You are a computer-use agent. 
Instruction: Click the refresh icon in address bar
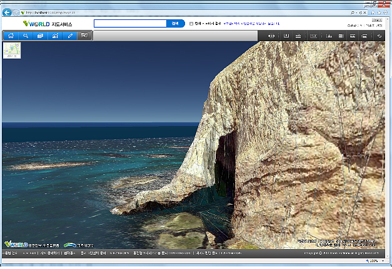360,12
